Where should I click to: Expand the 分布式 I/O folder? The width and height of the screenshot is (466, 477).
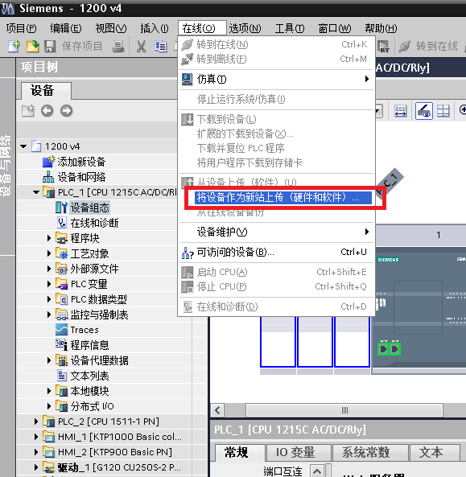point(49,406)
